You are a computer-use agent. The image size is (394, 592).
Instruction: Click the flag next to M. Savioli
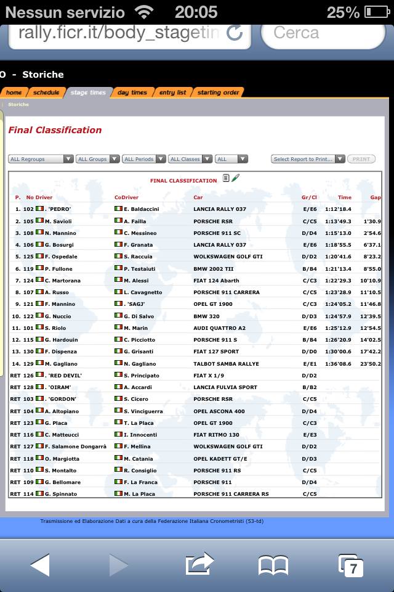point(39,221)
